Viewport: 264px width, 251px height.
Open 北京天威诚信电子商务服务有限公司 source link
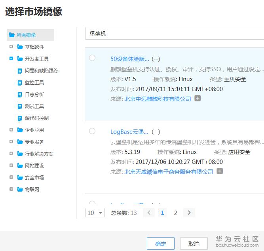click(169, 172)
